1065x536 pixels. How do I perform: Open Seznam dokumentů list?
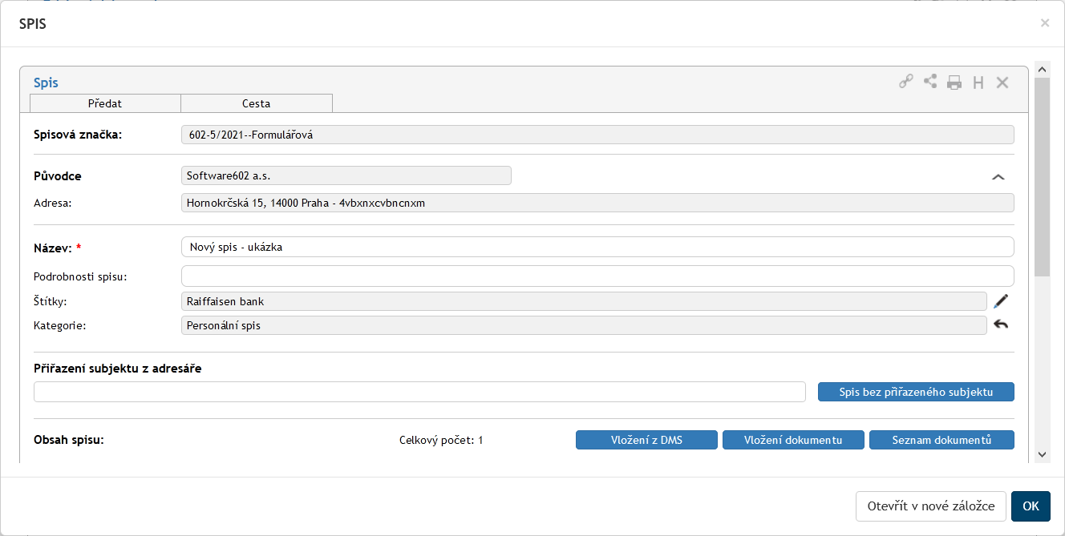941,440
